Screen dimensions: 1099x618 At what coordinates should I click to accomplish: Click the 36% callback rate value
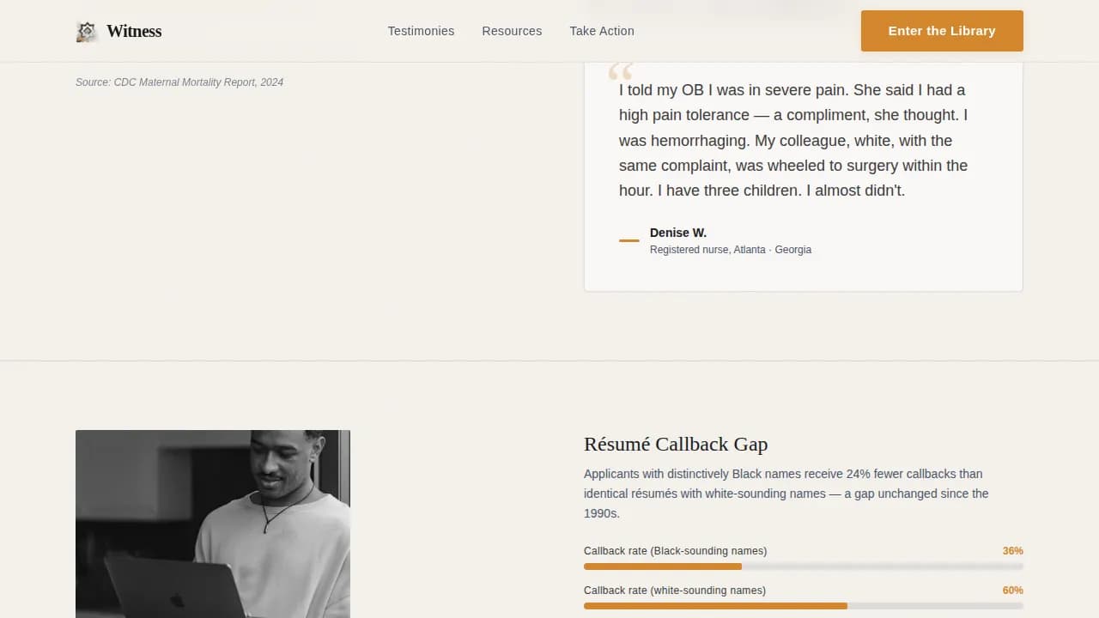[x=1013, y=551]
